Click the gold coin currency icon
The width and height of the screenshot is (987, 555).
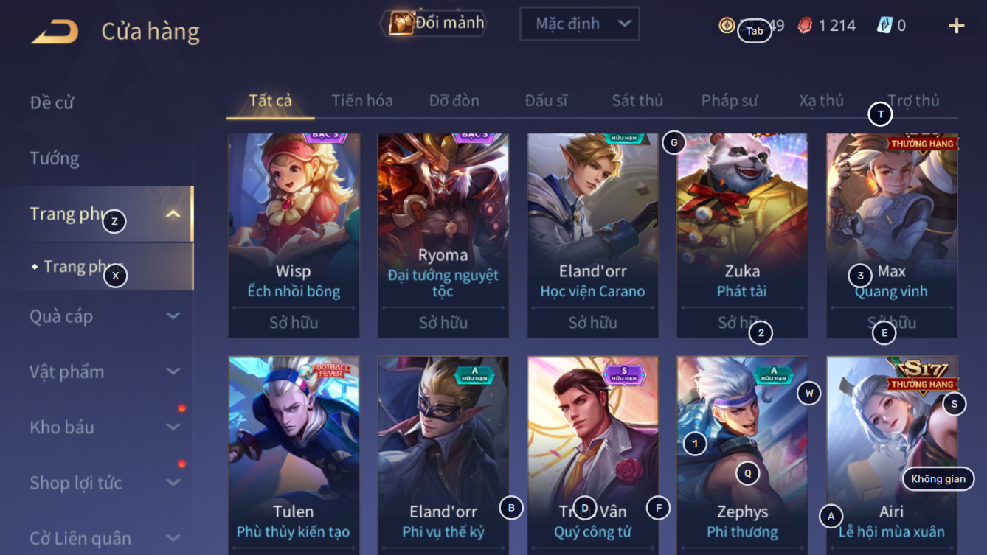coord(727,25)
